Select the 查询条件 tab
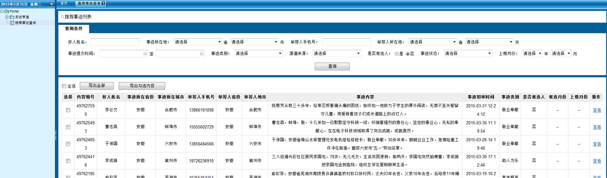Image resolution: width=607 pixels, height=178 pixels. coord(74,29)
